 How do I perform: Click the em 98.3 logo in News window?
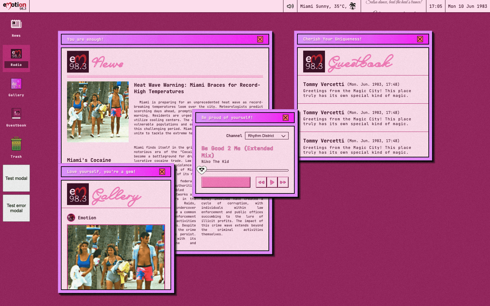[x=78, y=62]
